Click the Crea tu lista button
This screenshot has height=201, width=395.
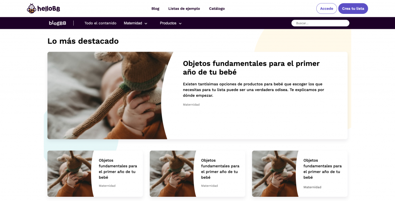(353, 8)
